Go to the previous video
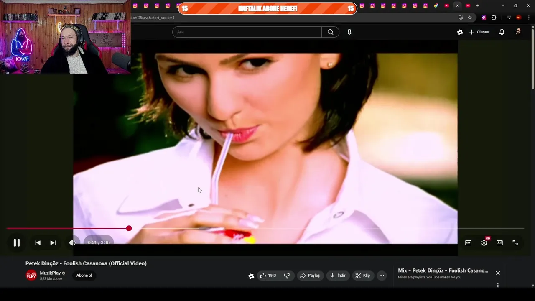Viewport: 535px width, 301px height. (38, 242)
